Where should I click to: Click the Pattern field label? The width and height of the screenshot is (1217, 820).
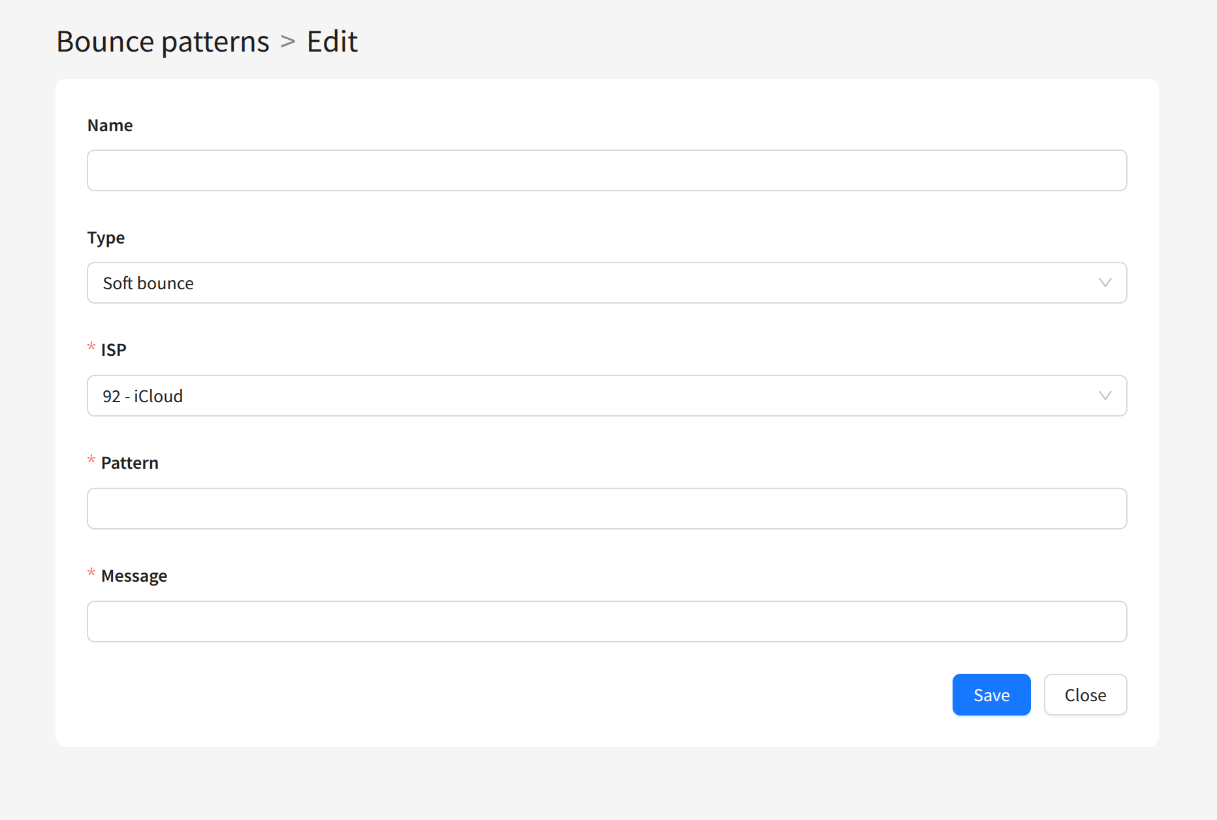[x=130, y=463]
